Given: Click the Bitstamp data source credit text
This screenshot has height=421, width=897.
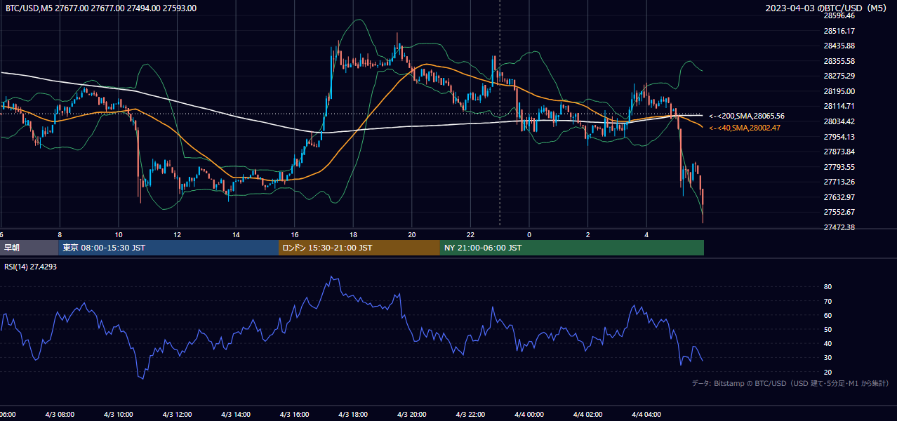Looking at the screenshot, I should pyautogui.click(x=790, y=383).
